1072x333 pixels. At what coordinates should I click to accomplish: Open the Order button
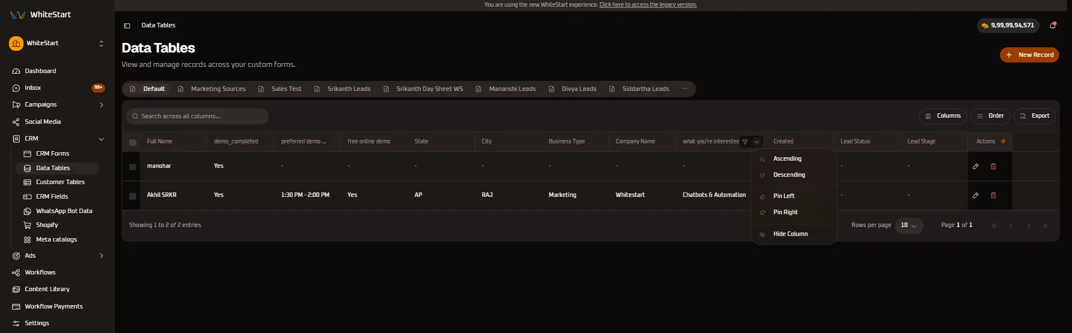coord(990,116)
